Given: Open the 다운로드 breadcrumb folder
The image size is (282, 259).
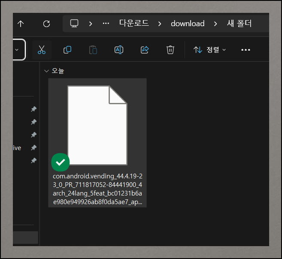Looking at the screenshot, I should click(134, 23).
